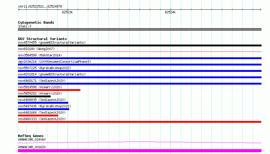270x154 pixels.
Task: Open variant nsv6461664 (Sedlazeck2020) label
Action: (42, 112)
